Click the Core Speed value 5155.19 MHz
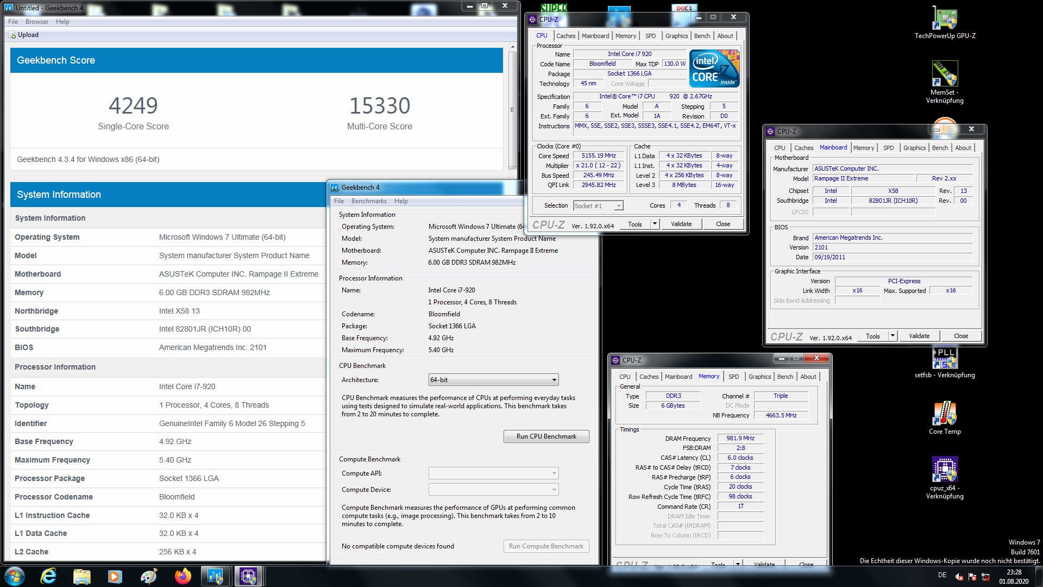1043x587 pixels. pos(598,156)
